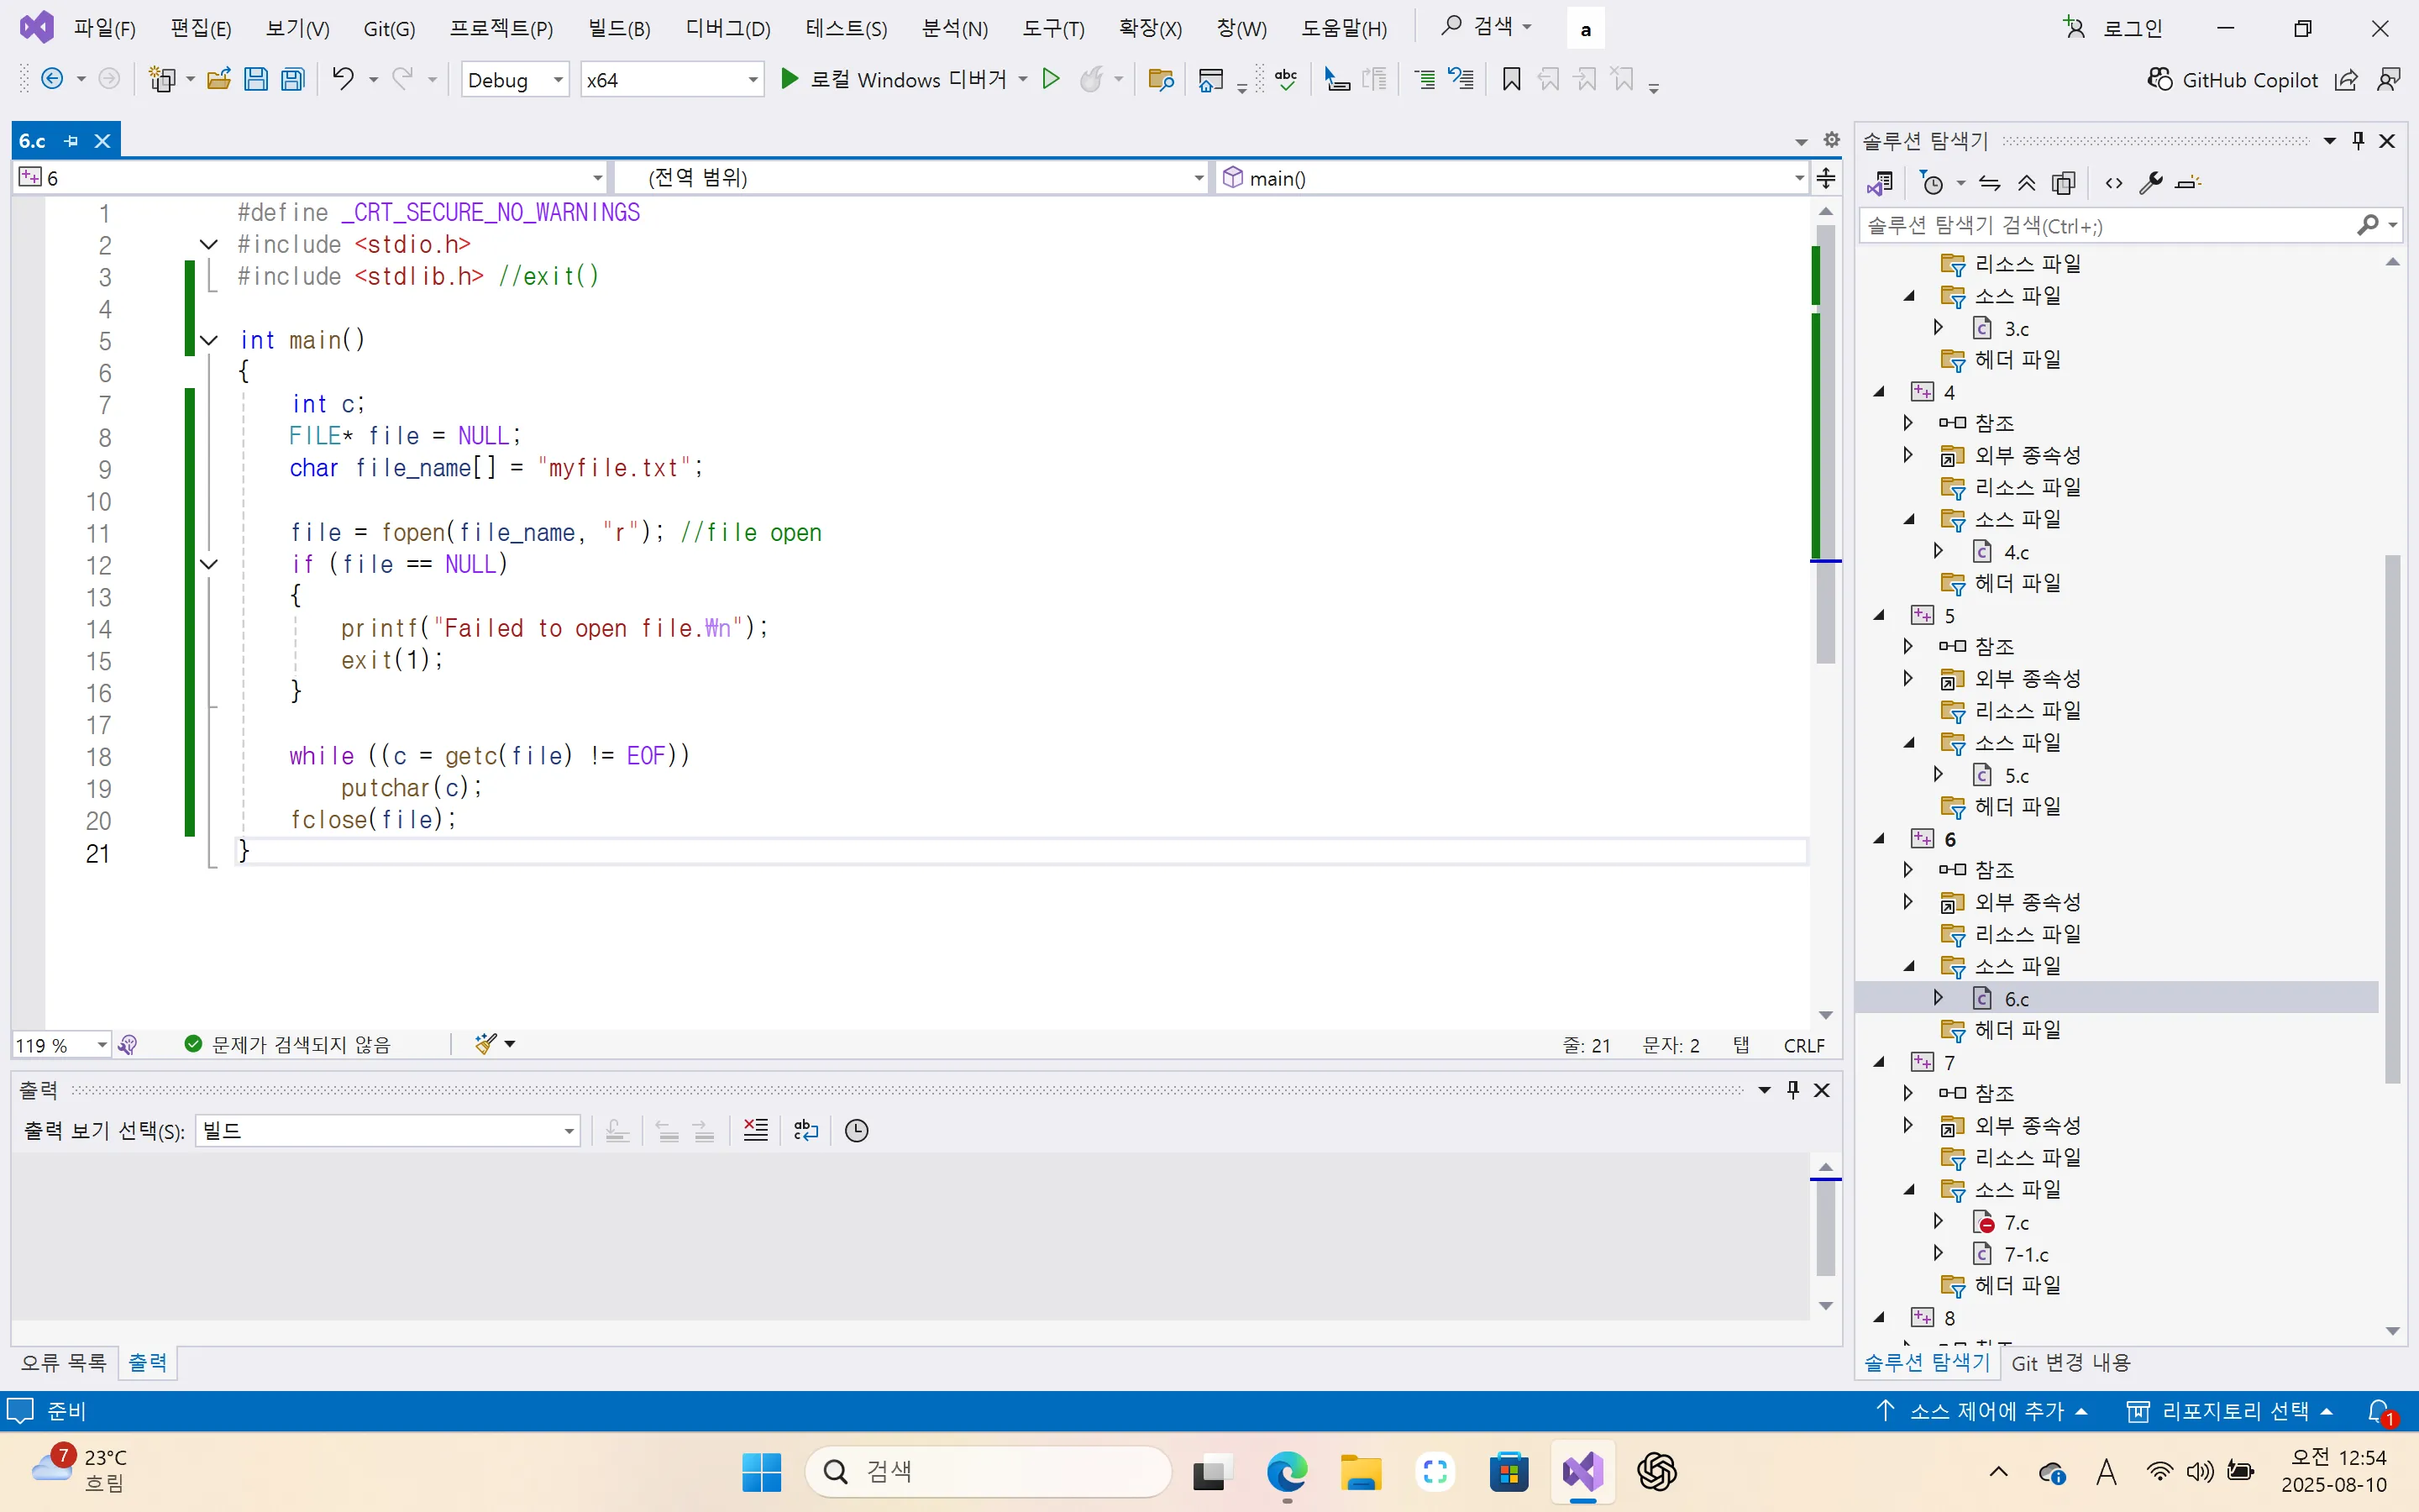
Task: Expand 7-1.c file node arrow
Action: pos(1937,1253)
